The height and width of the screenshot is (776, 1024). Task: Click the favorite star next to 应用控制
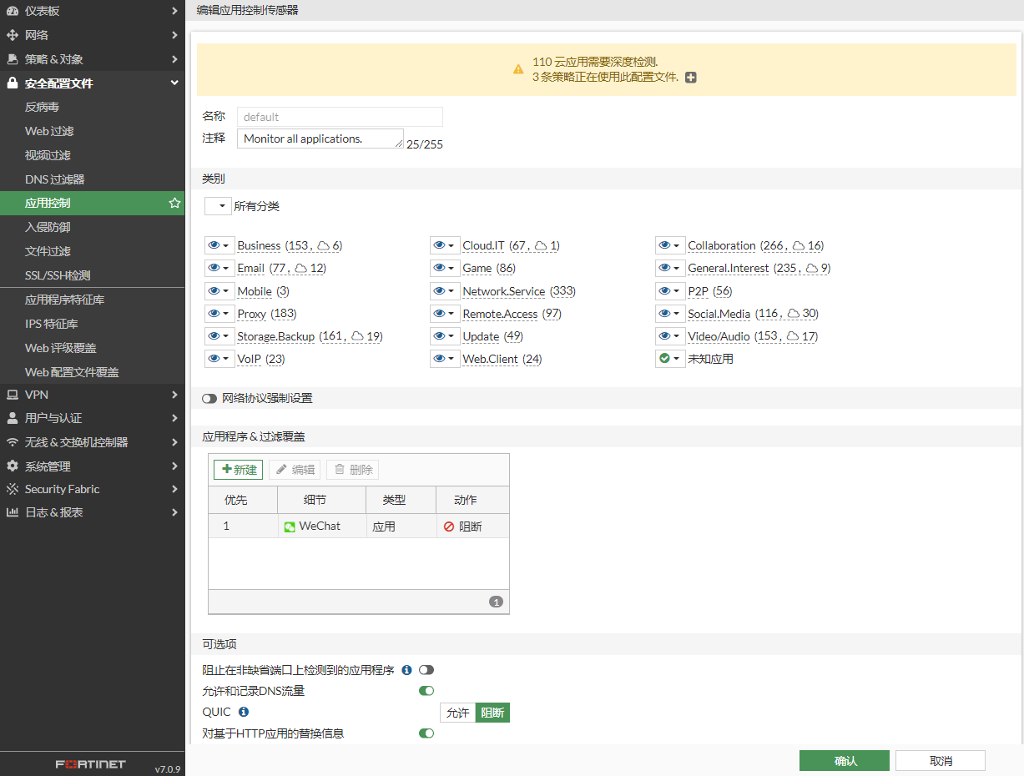pos(174,203)
